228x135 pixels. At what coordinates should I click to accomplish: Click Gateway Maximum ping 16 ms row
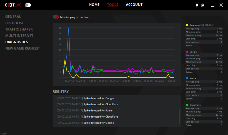[204, 35]
